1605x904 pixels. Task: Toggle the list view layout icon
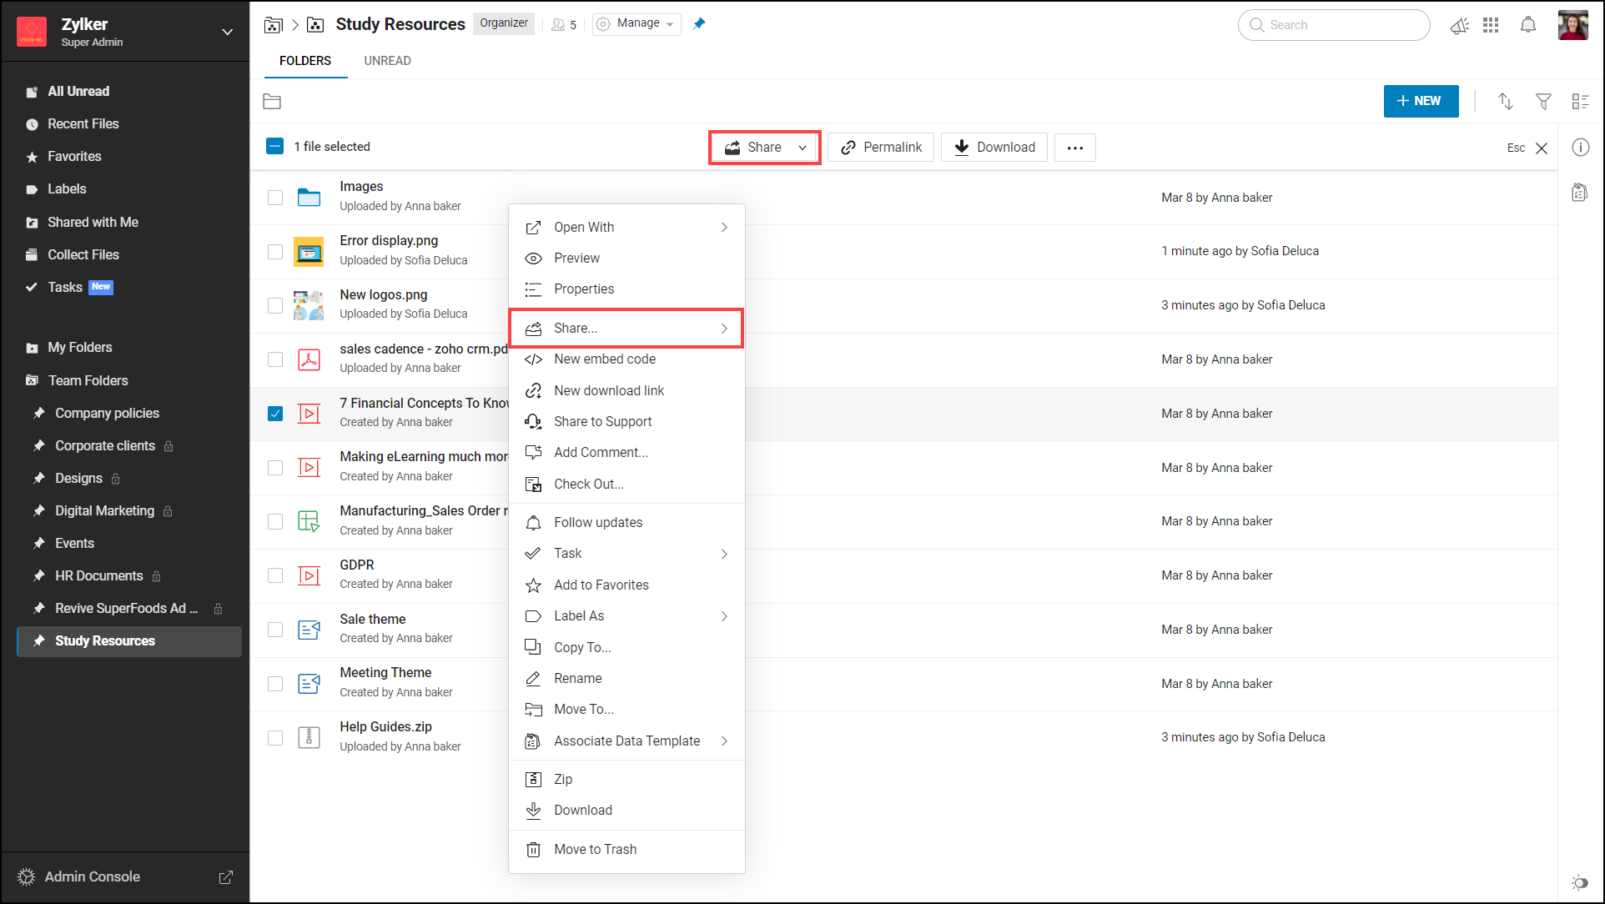click(x=1580, y=101)
